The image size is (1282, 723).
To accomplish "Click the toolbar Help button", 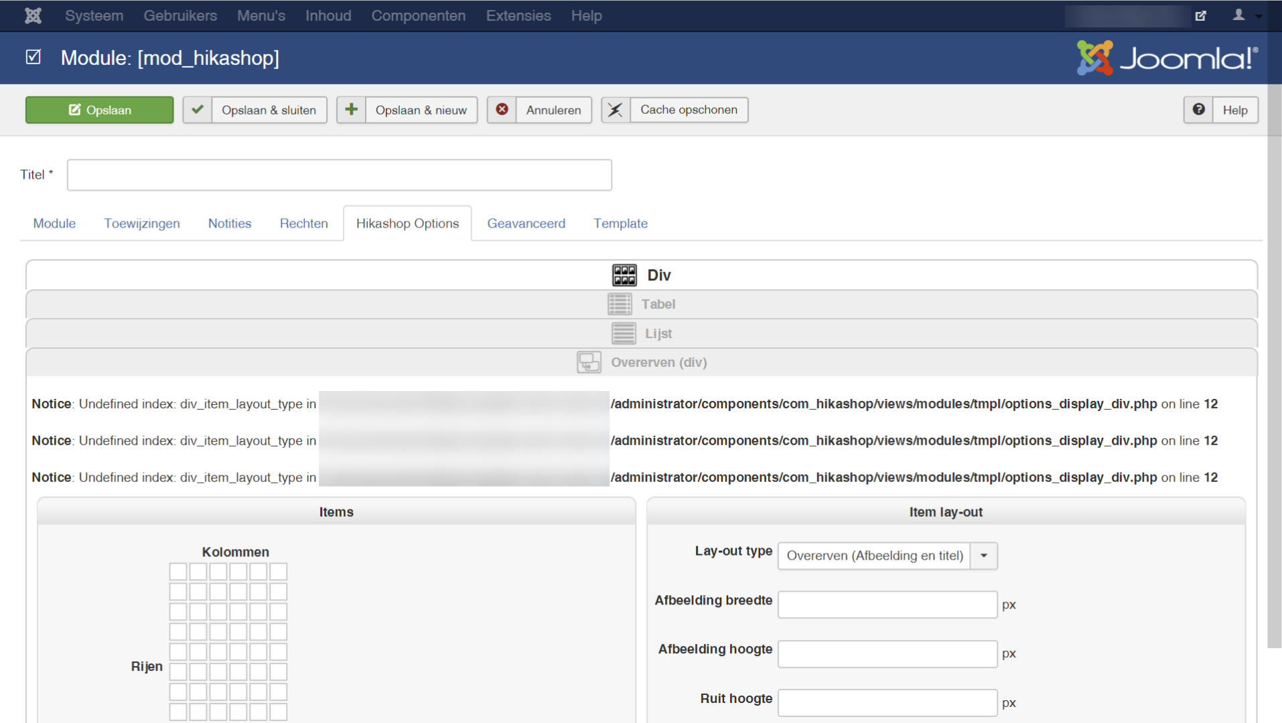I will [1221, 110].
